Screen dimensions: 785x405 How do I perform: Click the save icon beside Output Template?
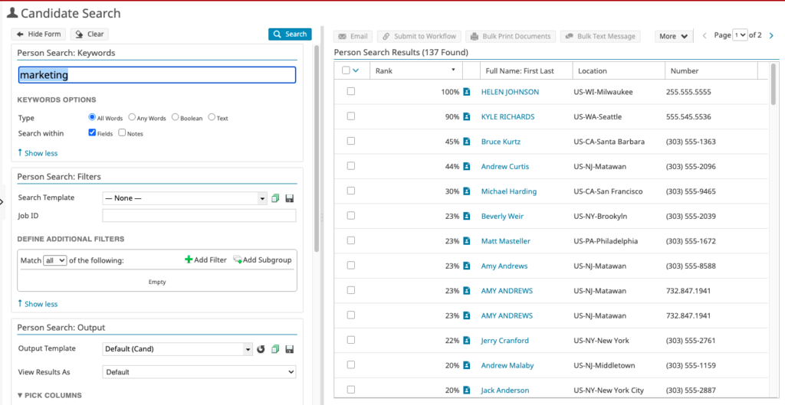[x=289, y=350]
